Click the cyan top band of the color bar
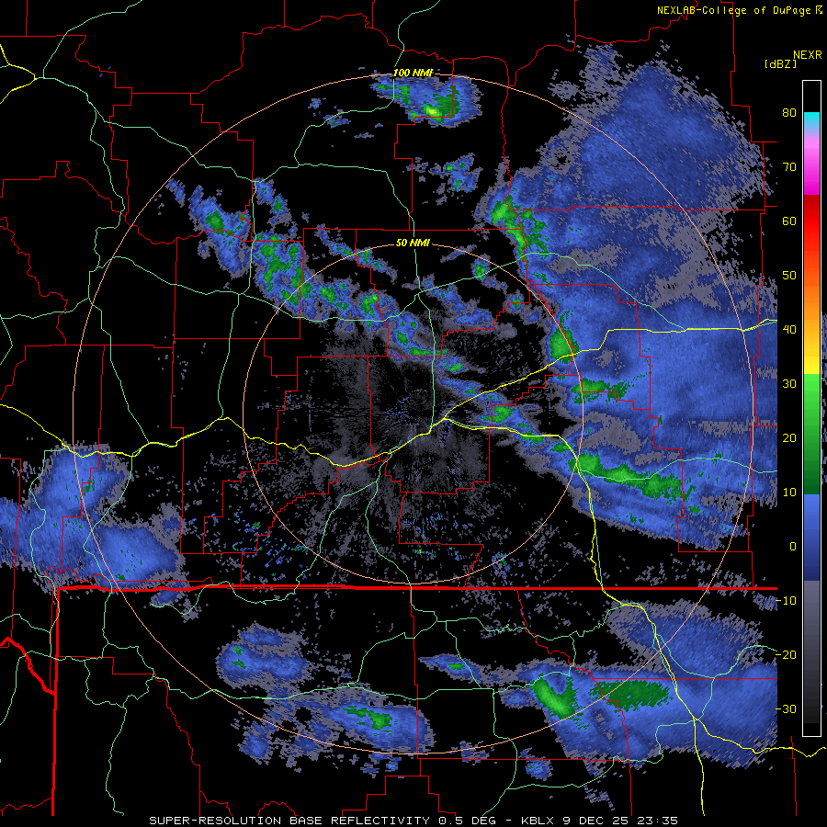Image resolution: width=827 pixels, height=827 pixels. (811, 119)
